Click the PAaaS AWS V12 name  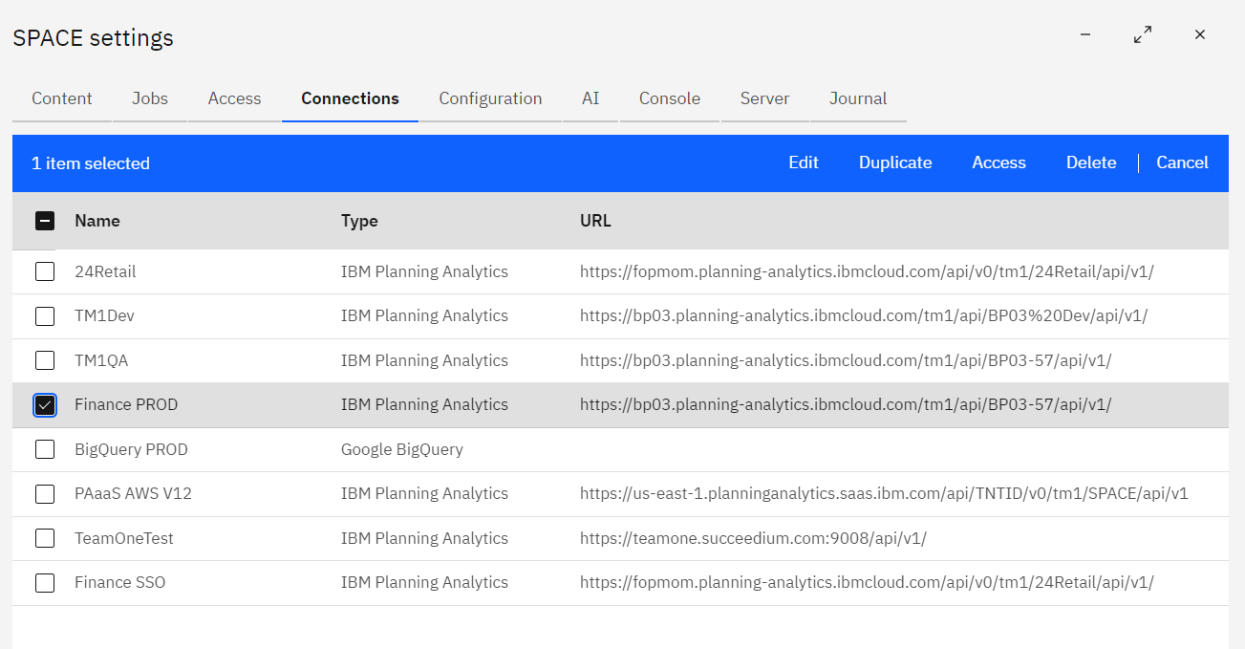pos(133,494)
